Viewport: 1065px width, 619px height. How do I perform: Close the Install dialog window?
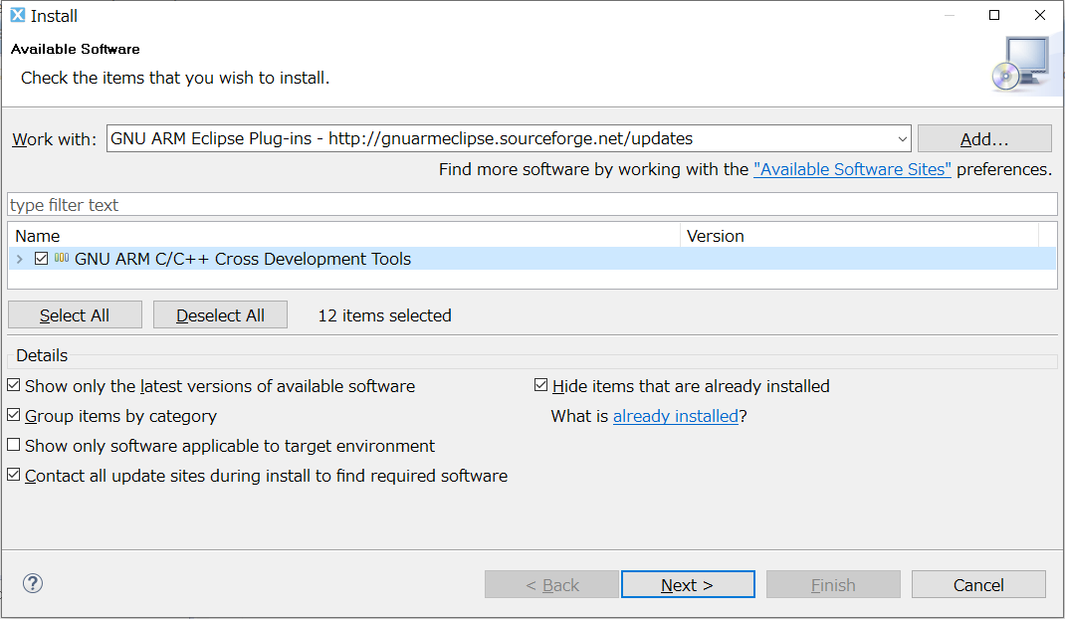click(1040, 15)
